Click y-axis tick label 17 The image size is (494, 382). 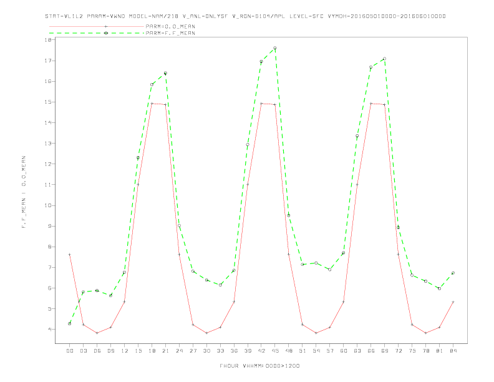(48, 61)
